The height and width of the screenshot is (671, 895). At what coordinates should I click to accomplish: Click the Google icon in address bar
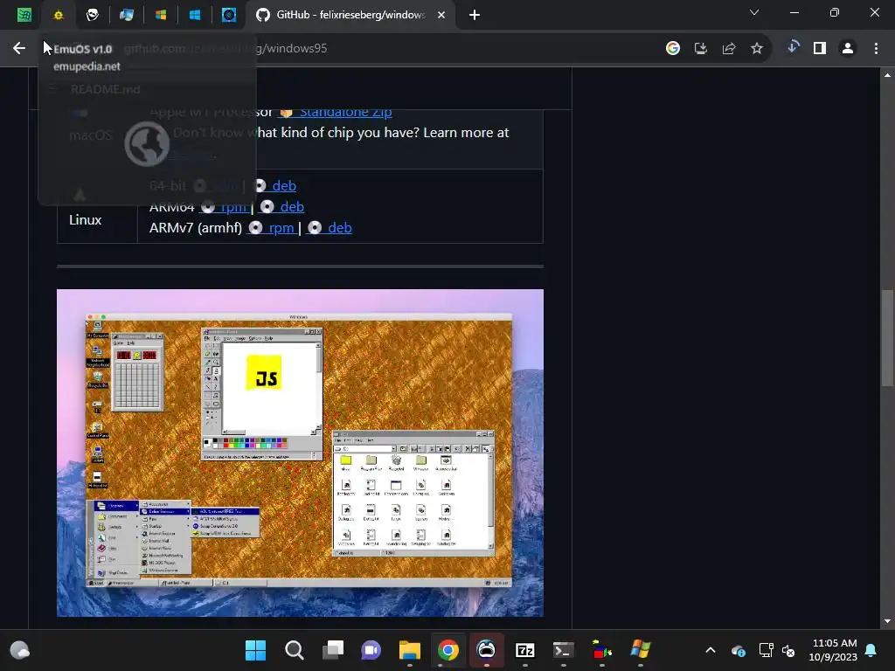[673, 49]
